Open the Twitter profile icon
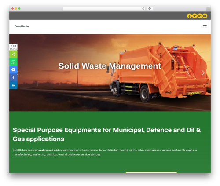Screen dimensions: 220x186 tap(194, 16)
